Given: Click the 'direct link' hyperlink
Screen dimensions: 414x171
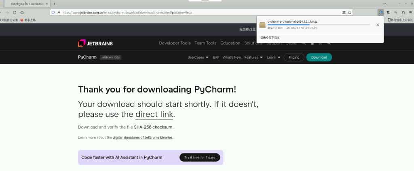Looking at the screenshot, I should [x=154, y=114].
